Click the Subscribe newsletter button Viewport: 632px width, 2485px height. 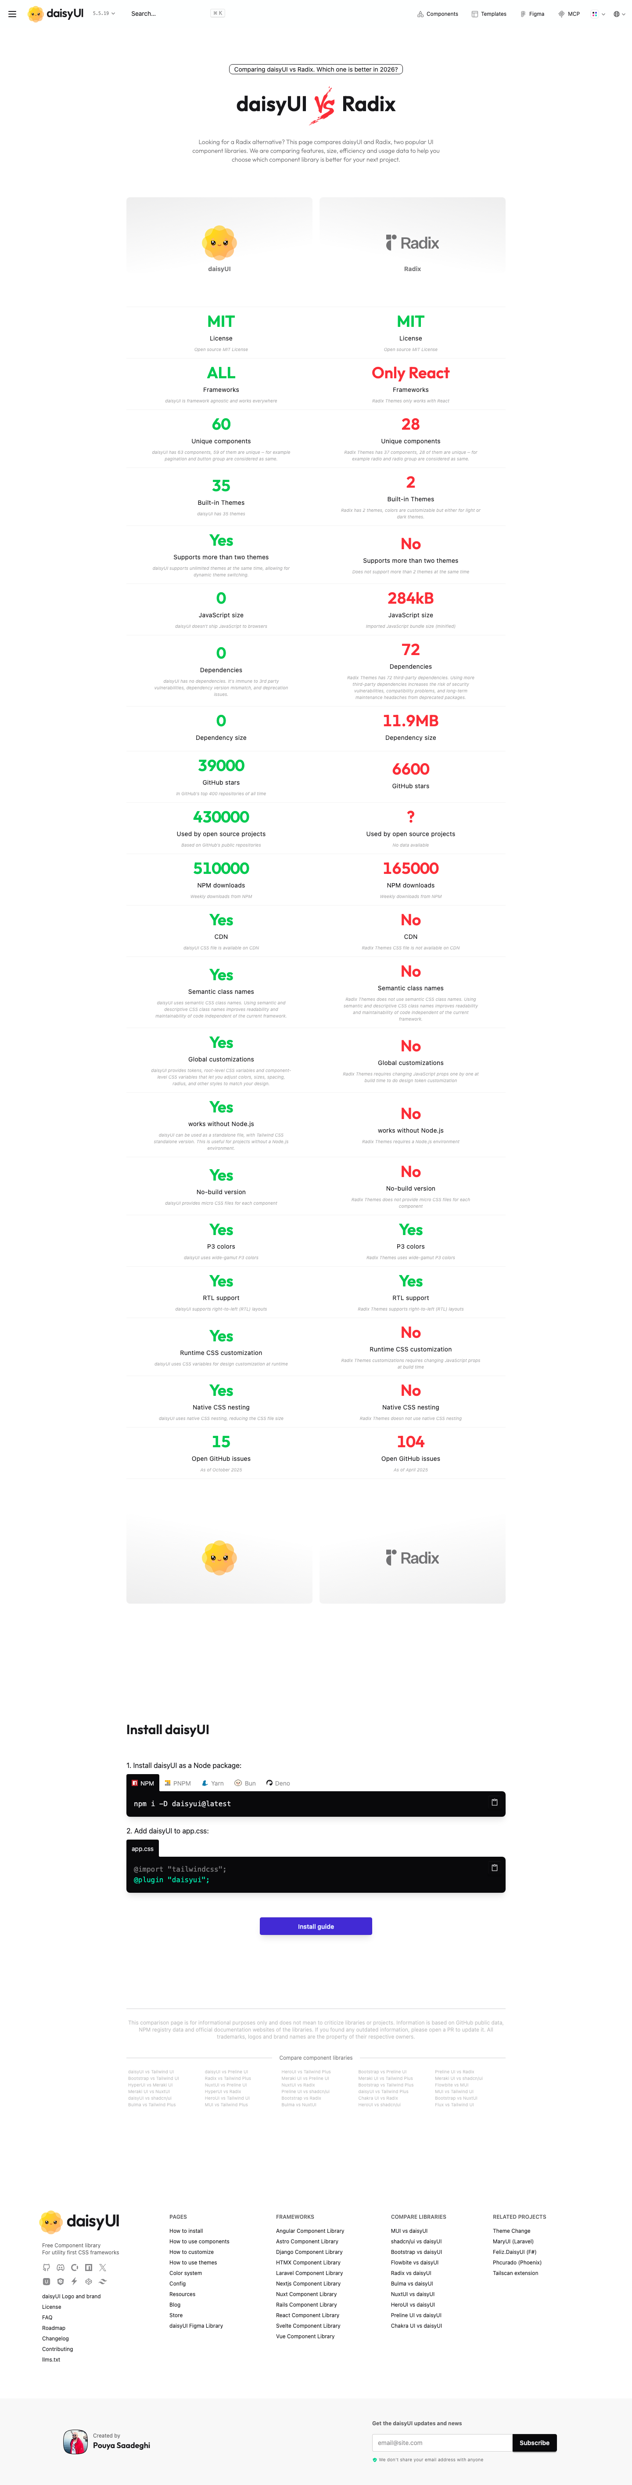point(535,2442)
